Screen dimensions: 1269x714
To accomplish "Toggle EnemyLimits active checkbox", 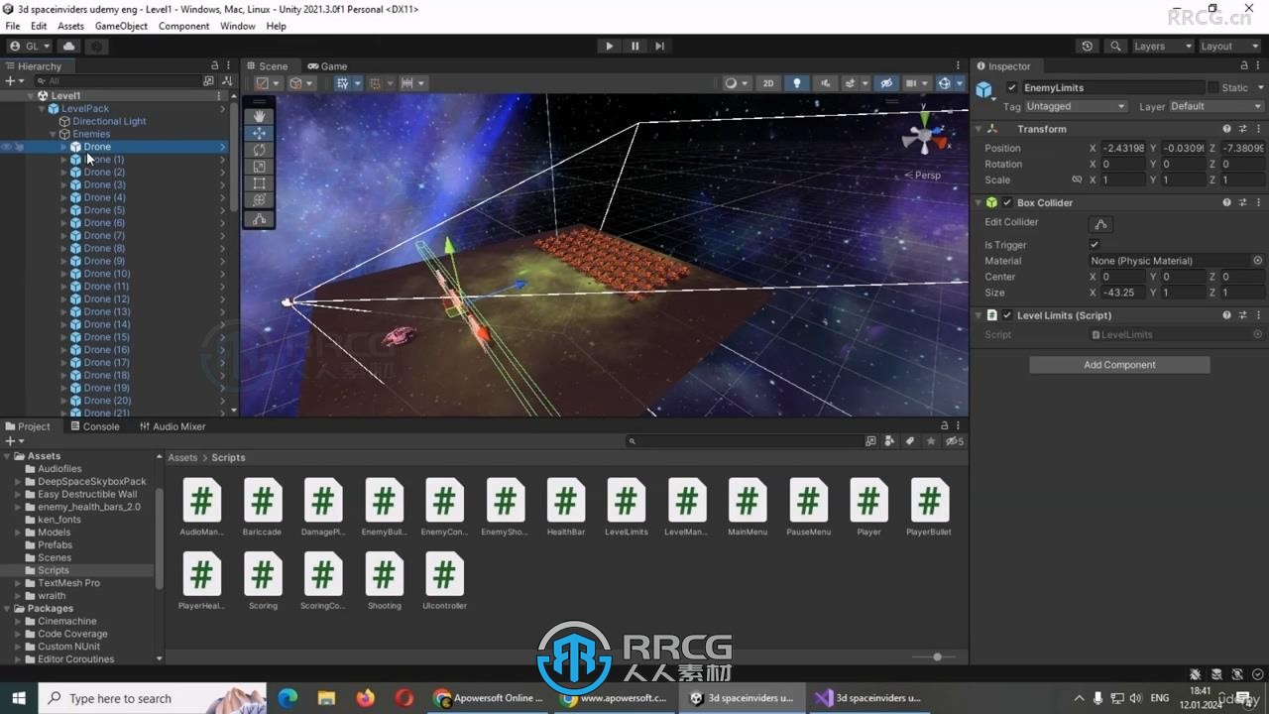I will point(1011,87).
